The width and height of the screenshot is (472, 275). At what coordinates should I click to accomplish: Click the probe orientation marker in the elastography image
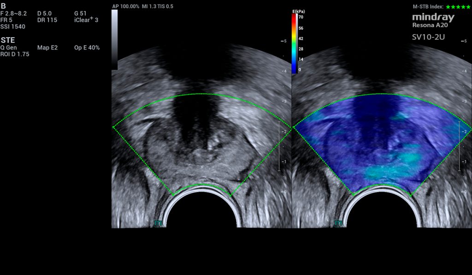pos(339,223)
